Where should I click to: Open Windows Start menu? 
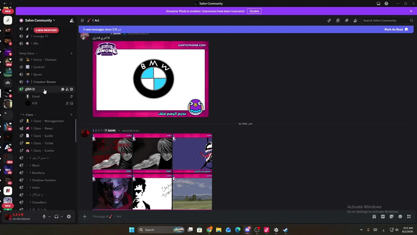pyautogui.click(x=132, y=230)
